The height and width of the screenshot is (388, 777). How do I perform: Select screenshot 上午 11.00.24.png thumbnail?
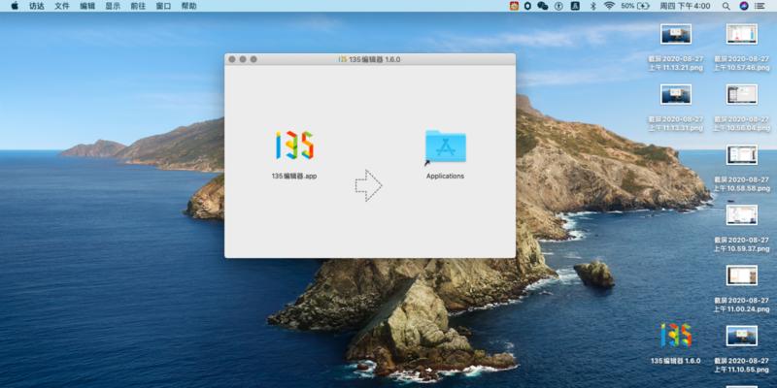pos(742,275)
